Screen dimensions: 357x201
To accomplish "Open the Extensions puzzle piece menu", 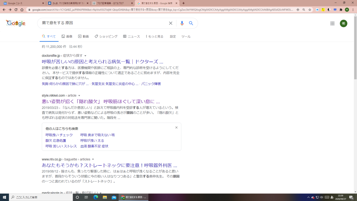I will point(341,10).
